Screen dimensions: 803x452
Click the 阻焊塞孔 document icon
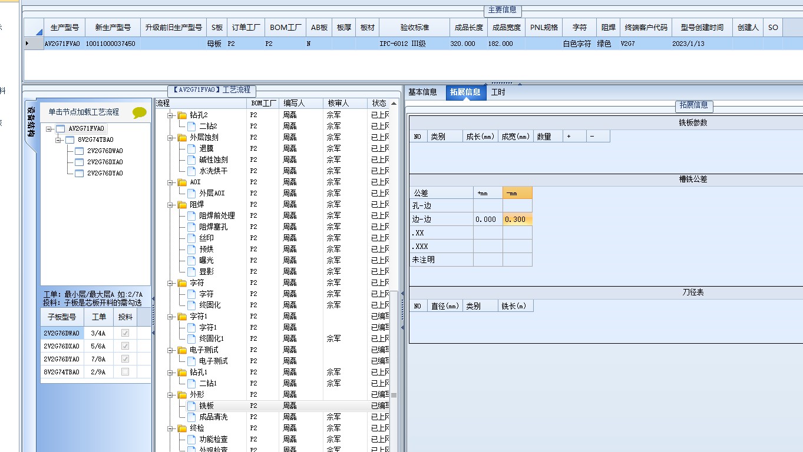coord(191,227)
